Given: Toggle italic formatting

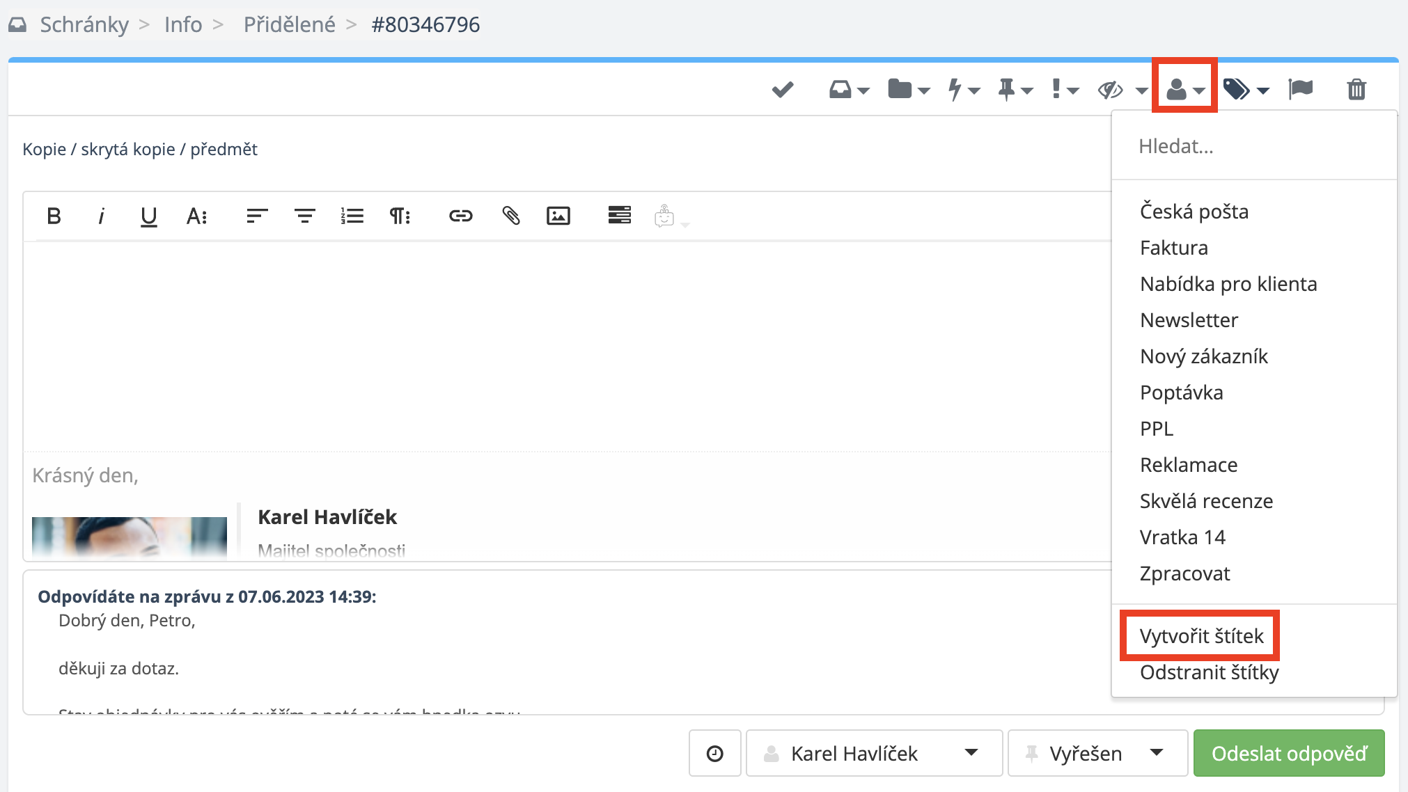Looking at the screenshot, I should [x=101, y=216].
